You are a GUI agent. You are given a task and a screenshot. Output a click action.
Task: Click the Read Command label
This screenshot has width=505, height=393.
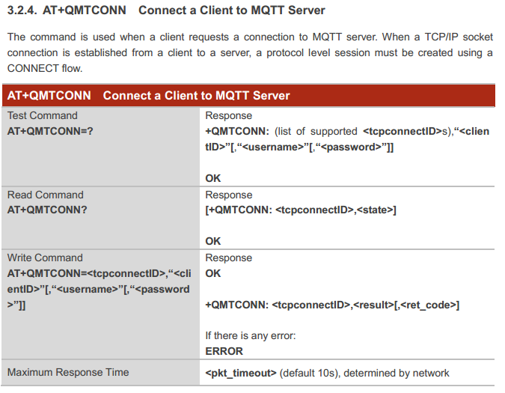point(45,195)
